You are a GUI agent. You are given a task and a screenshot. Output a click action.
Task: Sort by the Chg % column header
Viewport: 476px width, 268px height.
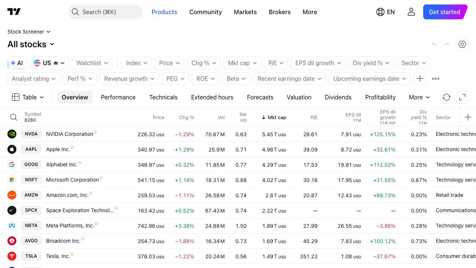tap(187, 117)
